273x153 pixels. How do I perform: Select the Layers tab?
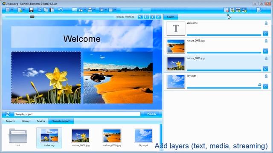(171, 17)
